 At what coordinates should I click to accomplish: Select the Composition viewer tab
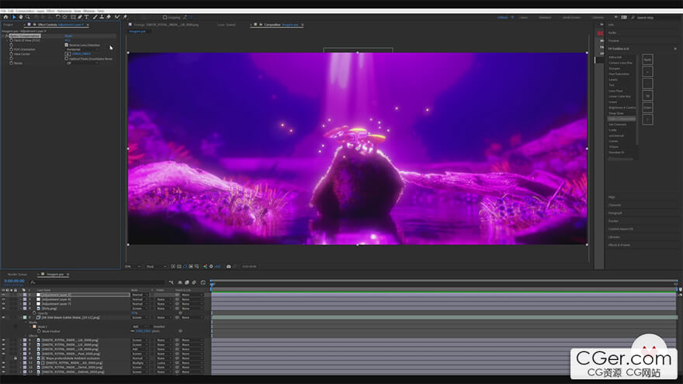click(279, 25)
